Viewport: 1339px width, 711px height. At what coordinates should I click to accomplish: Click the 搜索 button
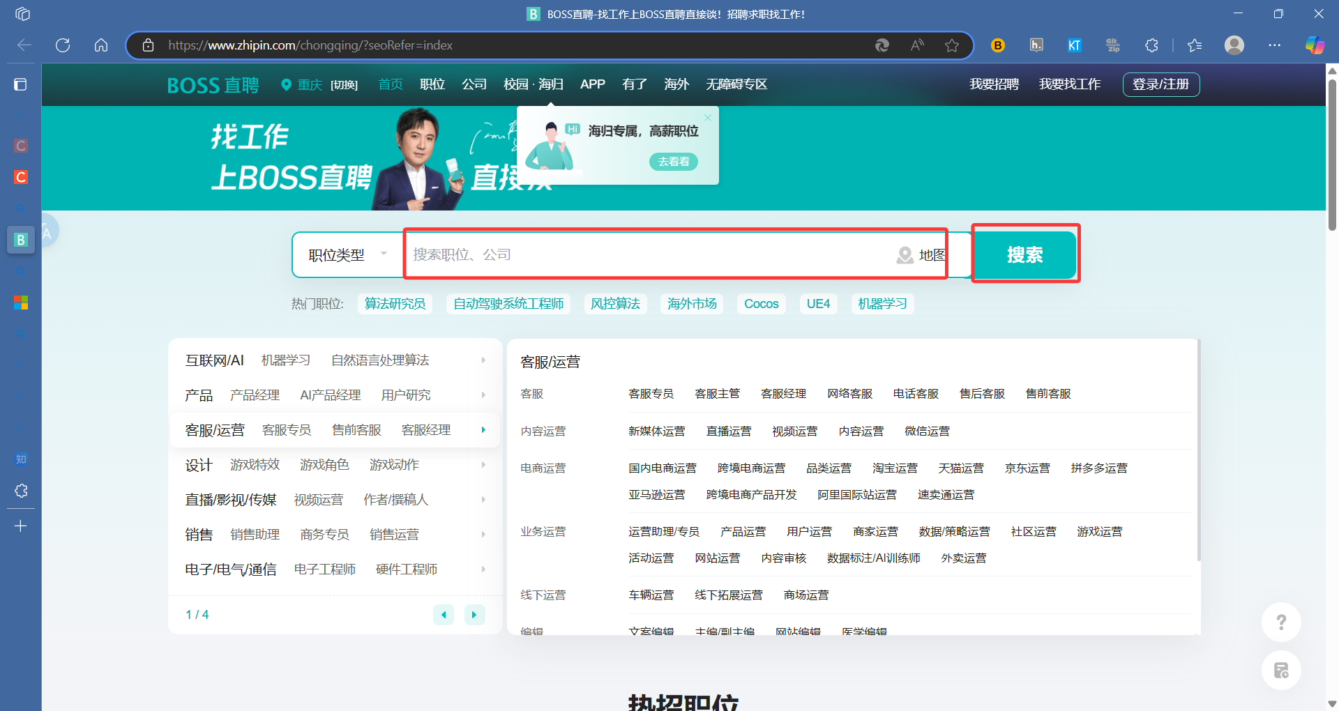(1025, 255)
